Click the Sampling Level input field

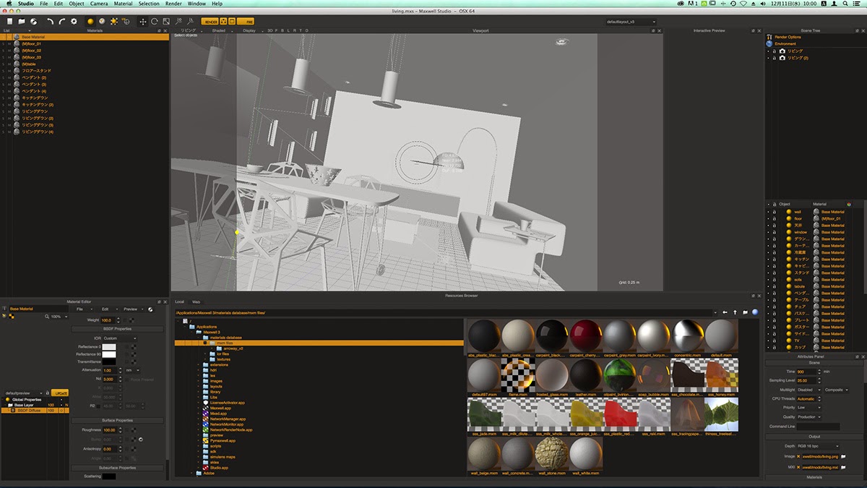pyautogui.click(x=808, y=380)
